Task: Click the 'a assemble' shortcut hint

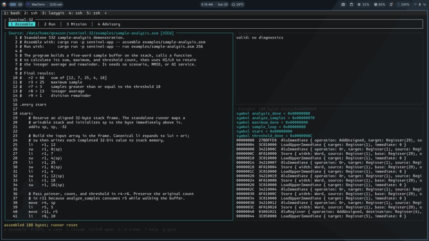Action: [15, 229]
